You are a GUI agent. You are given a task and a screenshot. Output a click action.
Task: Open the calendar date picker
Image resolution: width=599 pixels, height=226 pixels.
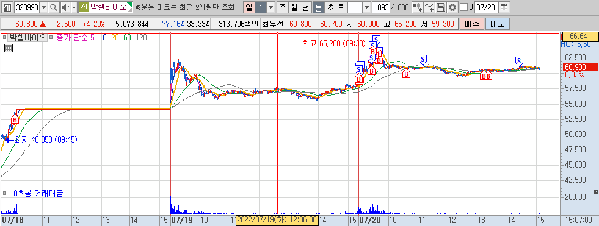coord(504,7)
